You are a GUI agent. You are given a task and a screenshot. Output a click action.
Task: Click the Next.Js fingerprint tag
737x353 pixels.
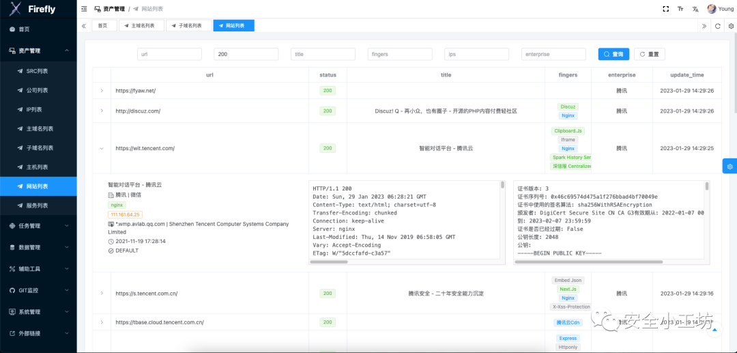click(x=568, y=289)
